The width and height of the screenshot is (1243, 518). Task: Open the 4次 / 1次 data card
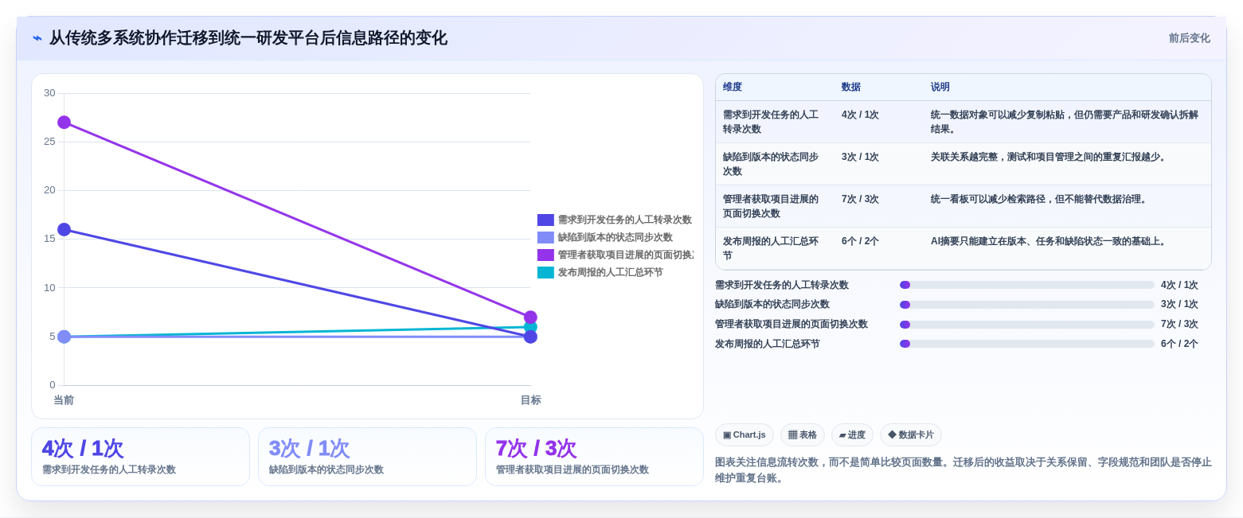[140, 457]
